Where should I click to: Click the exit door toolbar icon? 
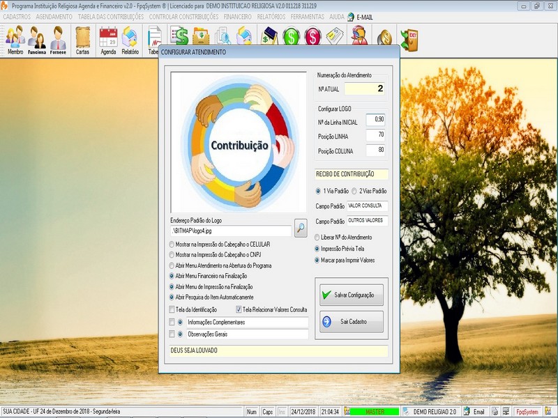[409, 40]
